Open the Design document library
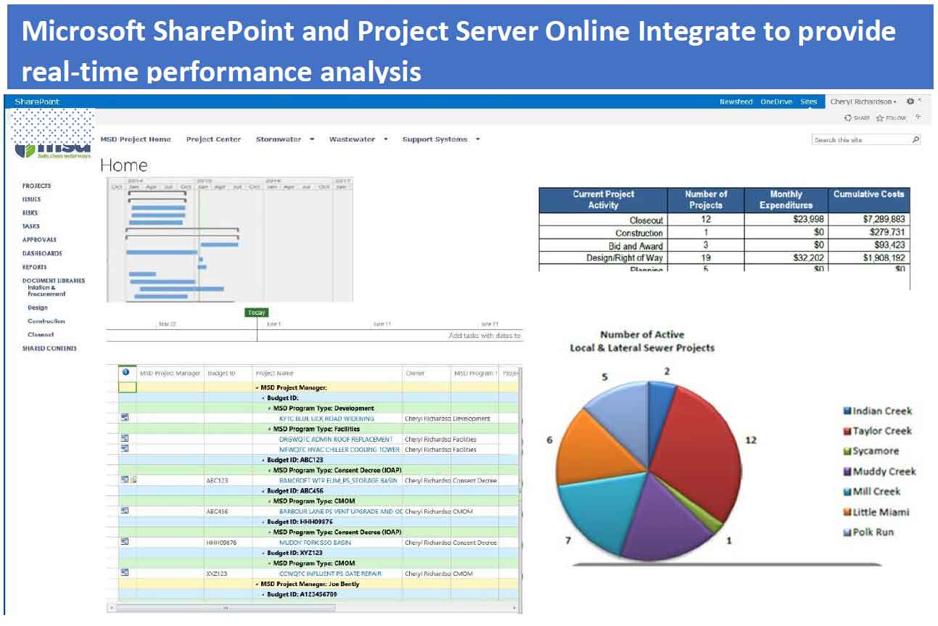This screenshot has width=938, height=626. [x=38, y=308]
